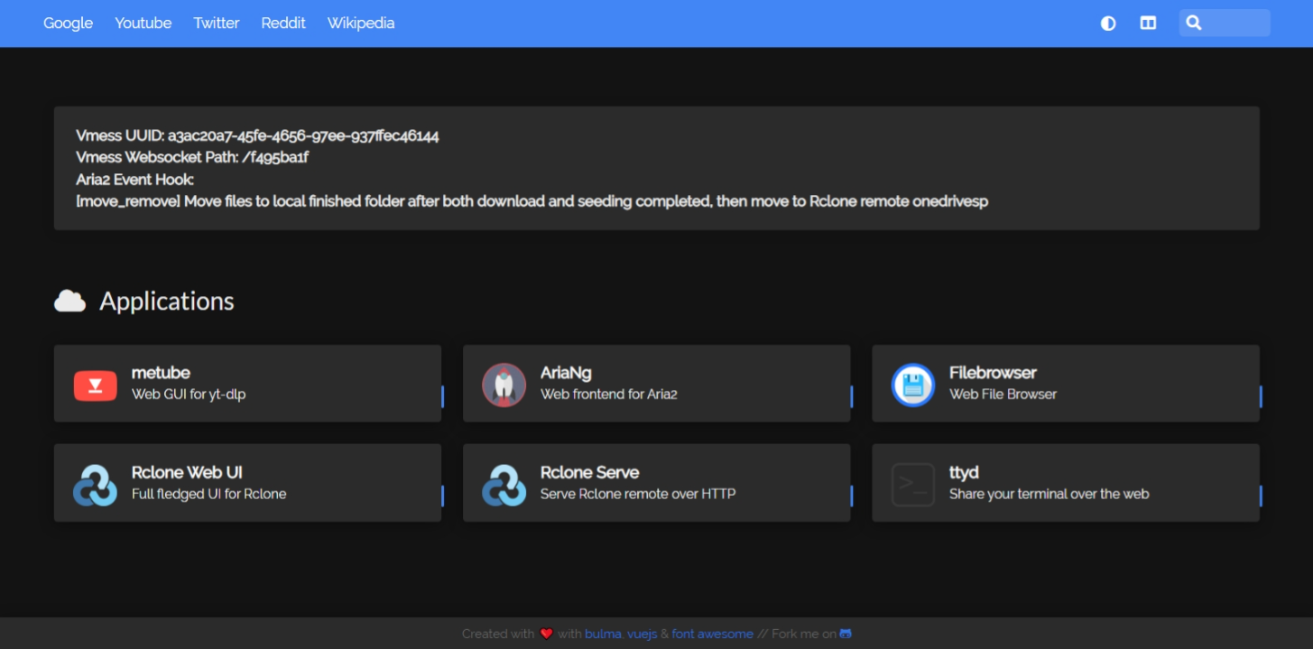Image resolution: width=1313 pixels, height=649 pixels.
Task: Open the Youtube link
Action: pos(143,23)
